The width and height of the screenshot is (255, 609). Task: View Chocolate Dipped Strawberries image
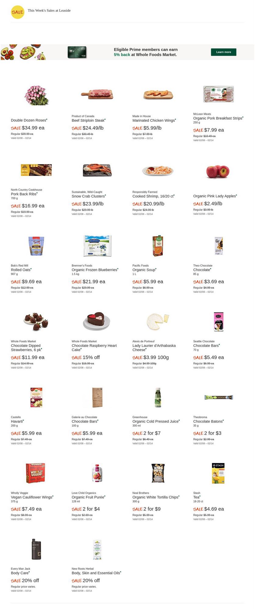(36, 321)
